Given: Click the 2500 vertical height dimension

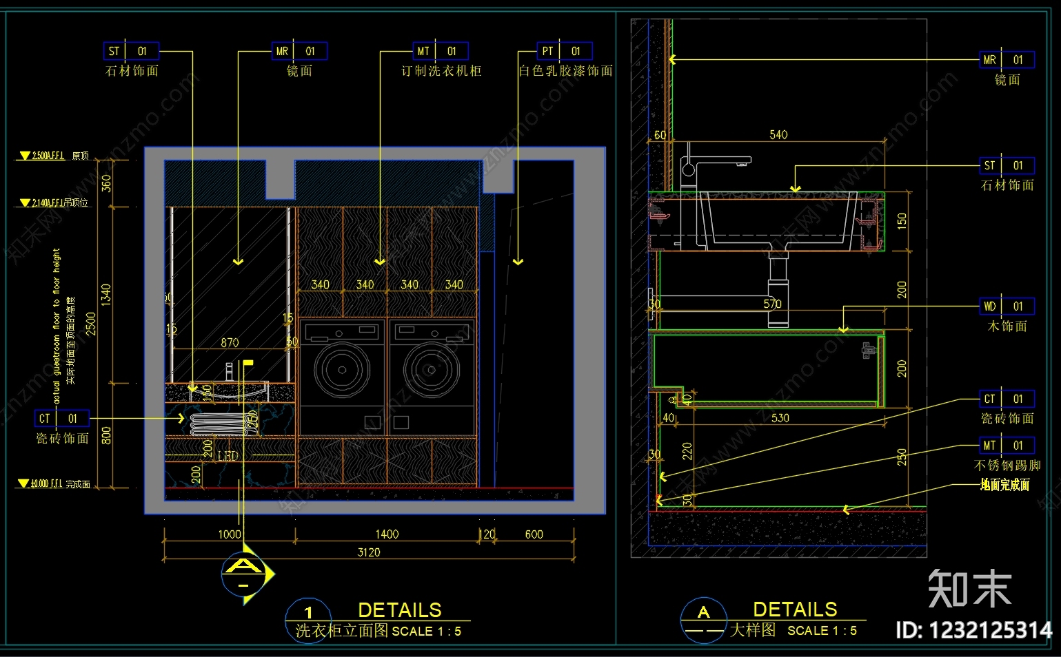Looking at the screenshot, I should (x=91, y=324).
